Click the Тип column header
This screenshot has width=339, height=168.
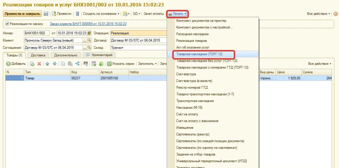[x=47, y=72]
